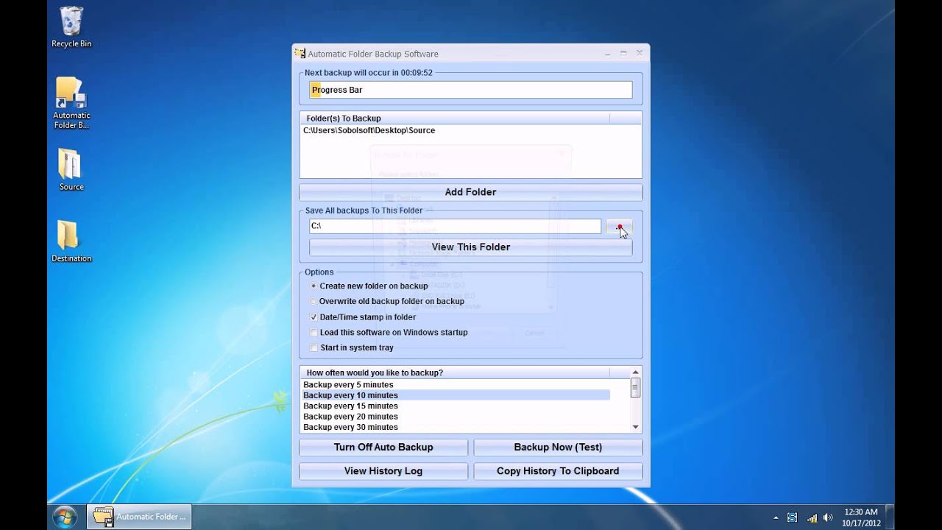Click the Windows Start orb

[65, 516]
